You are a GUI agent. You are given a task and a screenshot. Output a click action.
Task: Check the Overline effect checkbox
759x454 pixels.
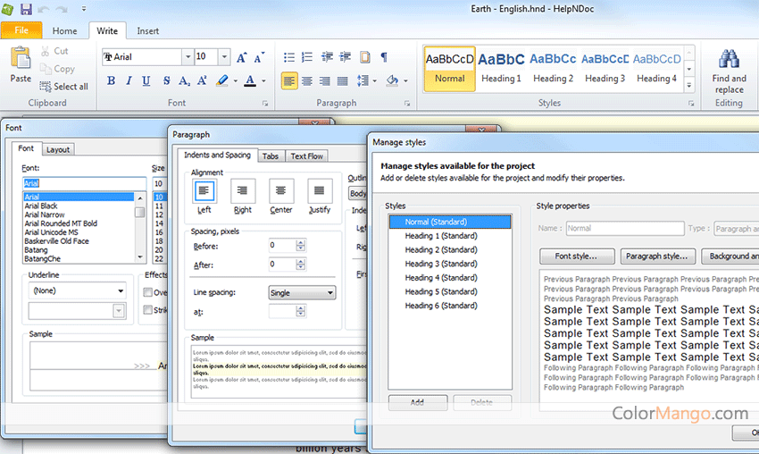click(148, 292)
